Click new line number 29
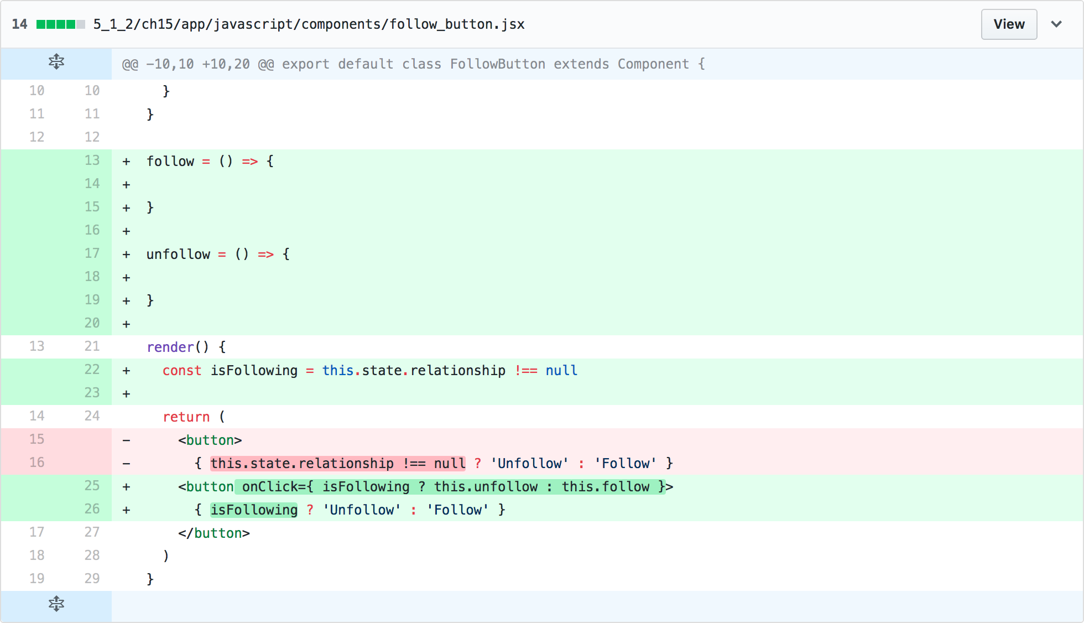This screenshot has height=623, width=1084. 92,579
